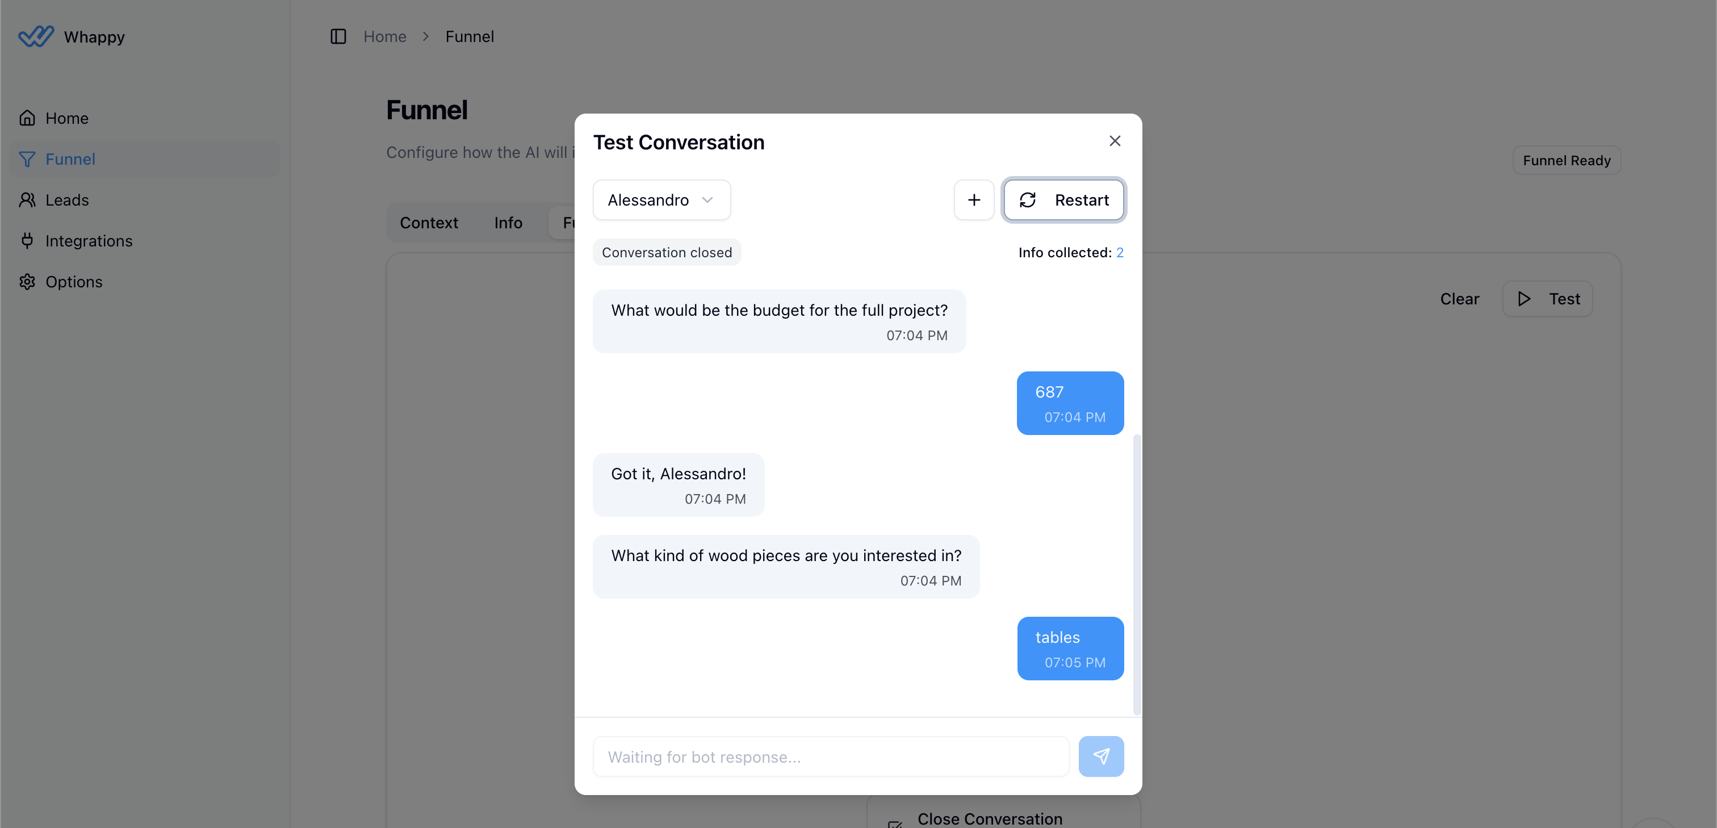Navigate to Home in the breadcrumb
Screen dimensions: 1717x828
point(384,37)
